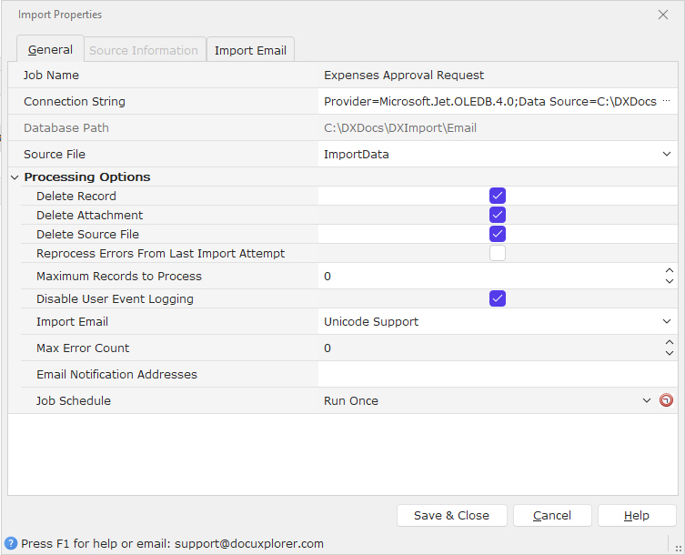
Task: Increase Maximum Records to Process value
Action: (x=670, y=271)
